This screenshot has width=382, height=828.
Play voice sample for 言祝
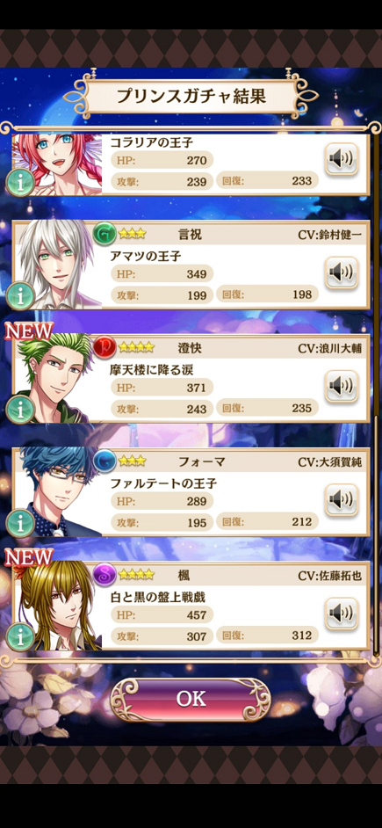point(342,272)
